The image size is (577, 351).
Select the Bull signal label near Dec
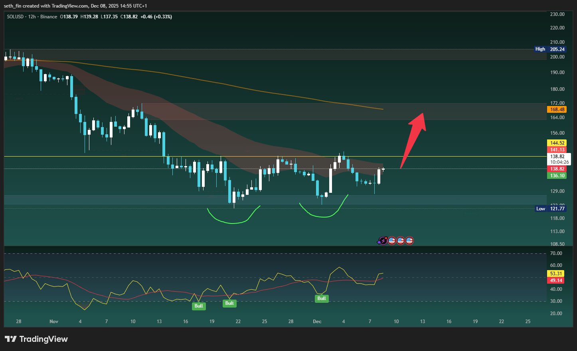coord(322,298)
